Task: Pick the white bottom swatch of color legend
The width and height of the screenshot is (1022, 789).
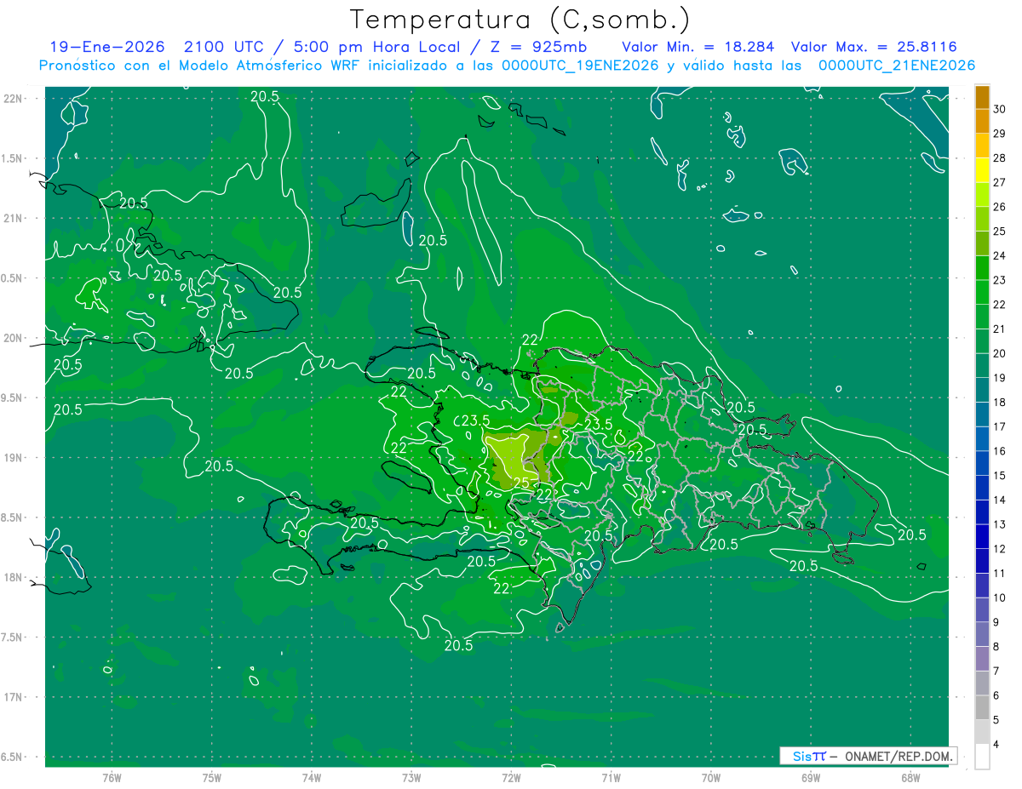Action: pos(982,757)
